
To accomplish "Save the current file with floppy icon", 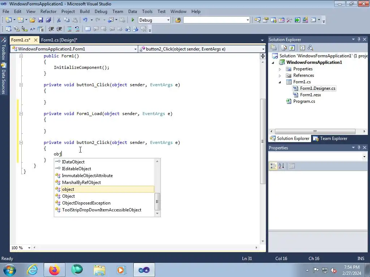I will (x=40, y=20).
